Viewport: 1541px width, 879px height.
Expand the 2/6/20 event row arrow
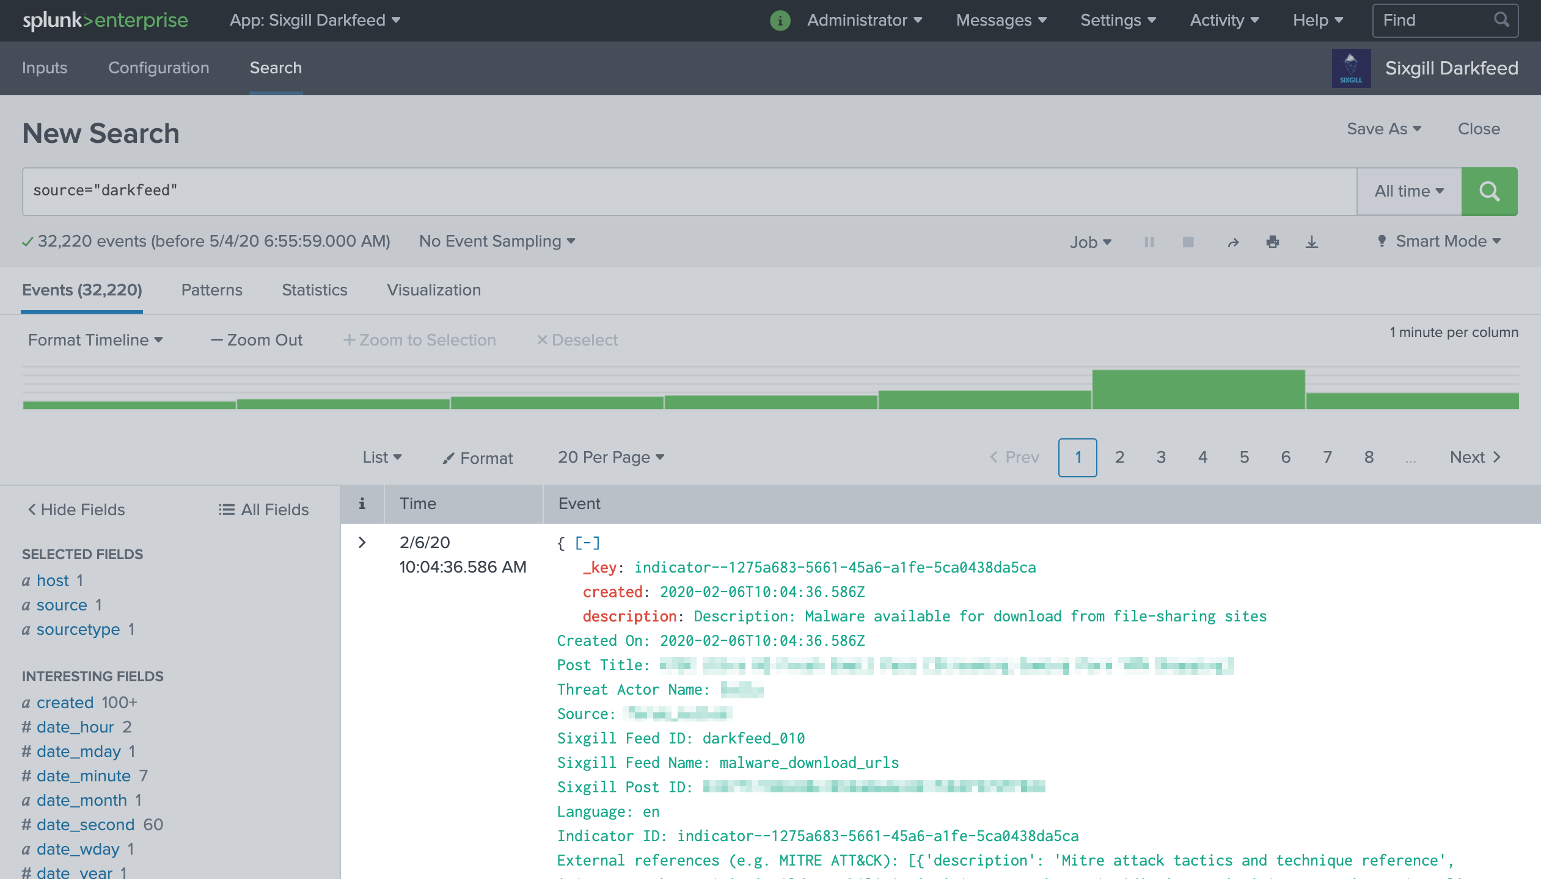(x=362, y=542)
